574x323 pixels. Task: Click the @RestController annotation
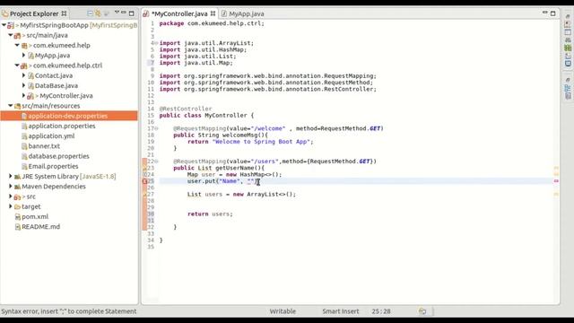tap(186, 109)
